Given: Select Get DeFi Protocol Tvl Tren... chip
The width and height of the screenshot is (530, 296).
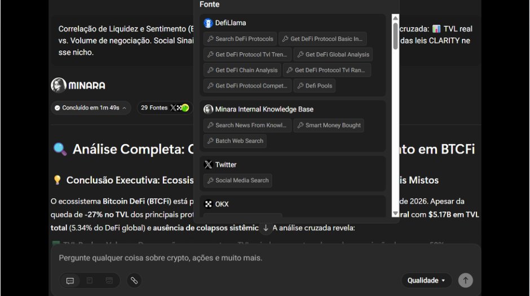Looking at the screenshot, I should pyautogui.click(x=248, y=54).
